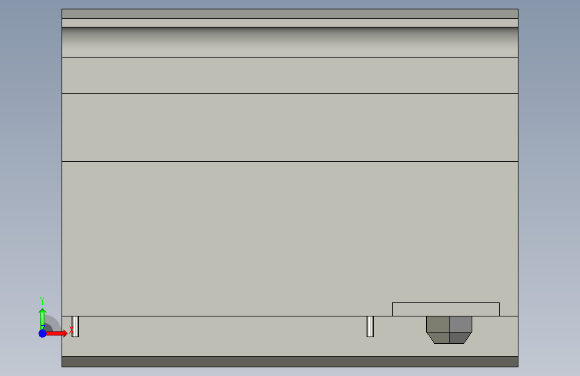Select the leftmost small pin near triad
This screenshot has height=376, width=580.
[x=75, y=326]
